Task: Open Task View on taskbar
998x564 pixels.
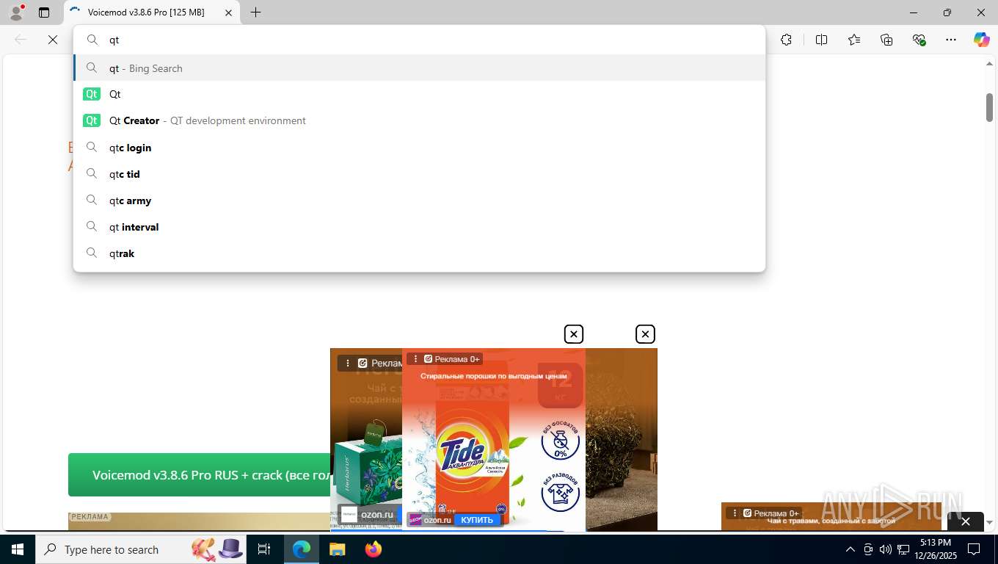Action: coord(264,549)
